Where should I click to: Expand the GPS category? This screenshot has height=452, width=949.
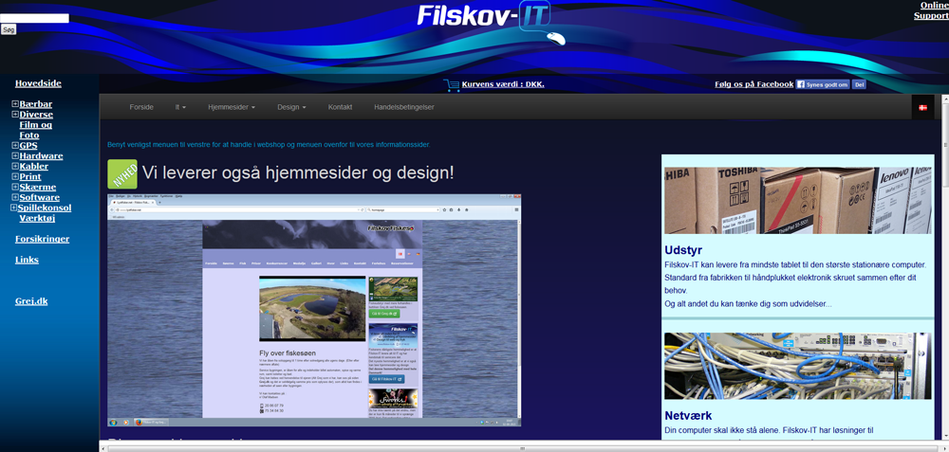[15, 146]
